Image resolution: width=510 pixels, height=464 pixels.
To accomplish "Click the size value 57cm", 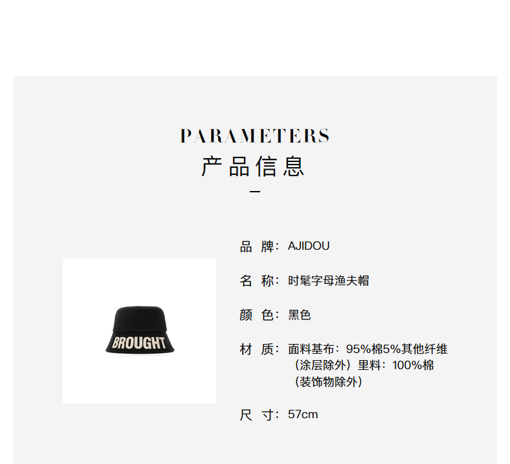I will coord(303,414).
